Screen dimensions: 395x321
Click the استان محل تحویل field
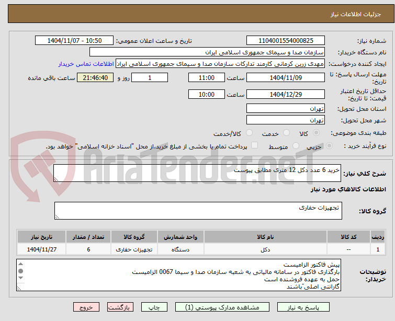(x=286, y=109)
